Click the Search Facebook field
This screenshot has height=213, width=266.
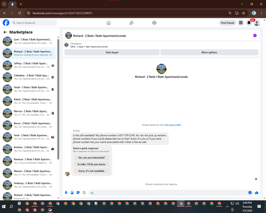click(34, 23)
